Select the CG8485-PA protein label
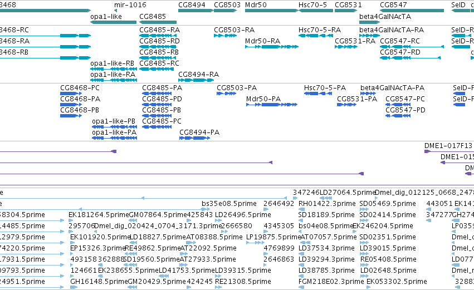Image resolution: width=474 pixels, height=290 pixels. click(x=162, y=88)
